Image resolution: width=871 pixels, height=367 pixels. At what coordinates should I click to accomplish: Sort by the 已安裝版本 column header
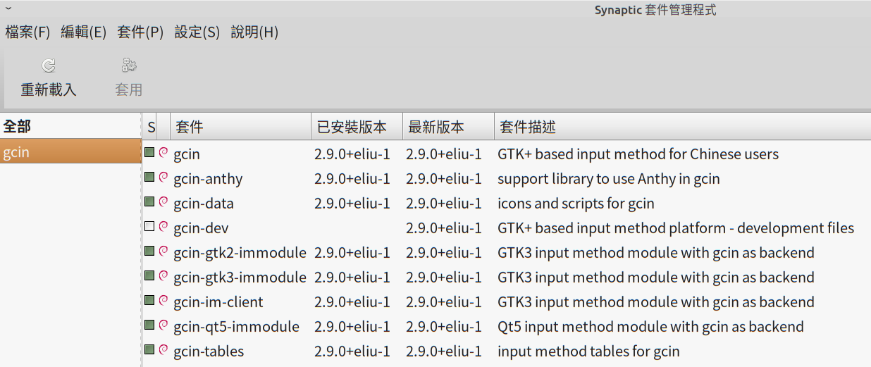(x=357, y=127)
